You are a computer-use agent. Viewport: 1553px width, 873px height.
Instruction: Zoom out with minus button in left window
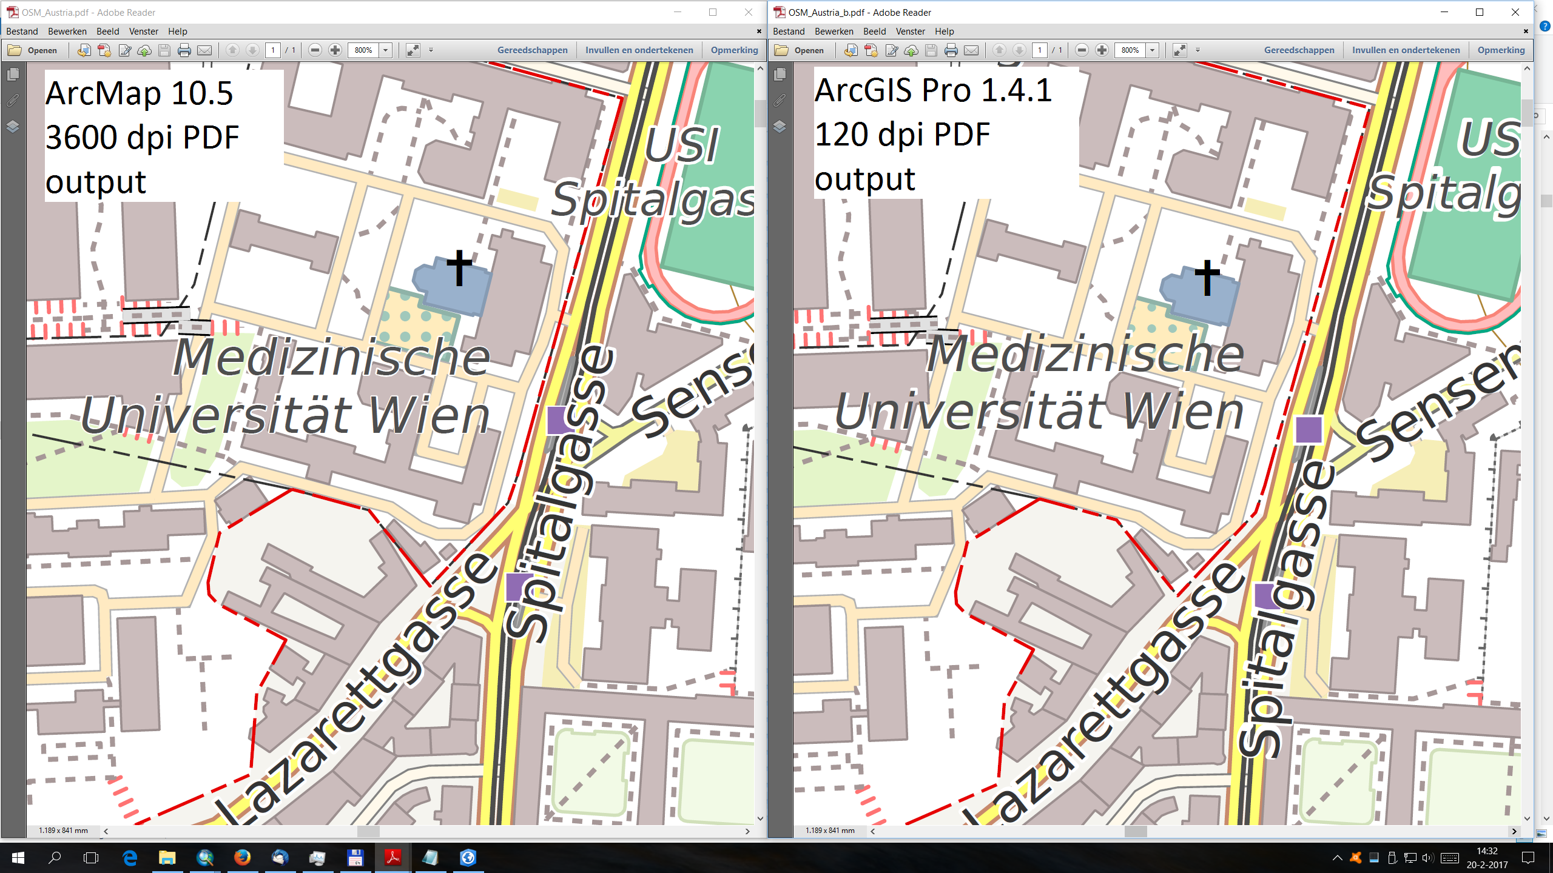point(315,50)
